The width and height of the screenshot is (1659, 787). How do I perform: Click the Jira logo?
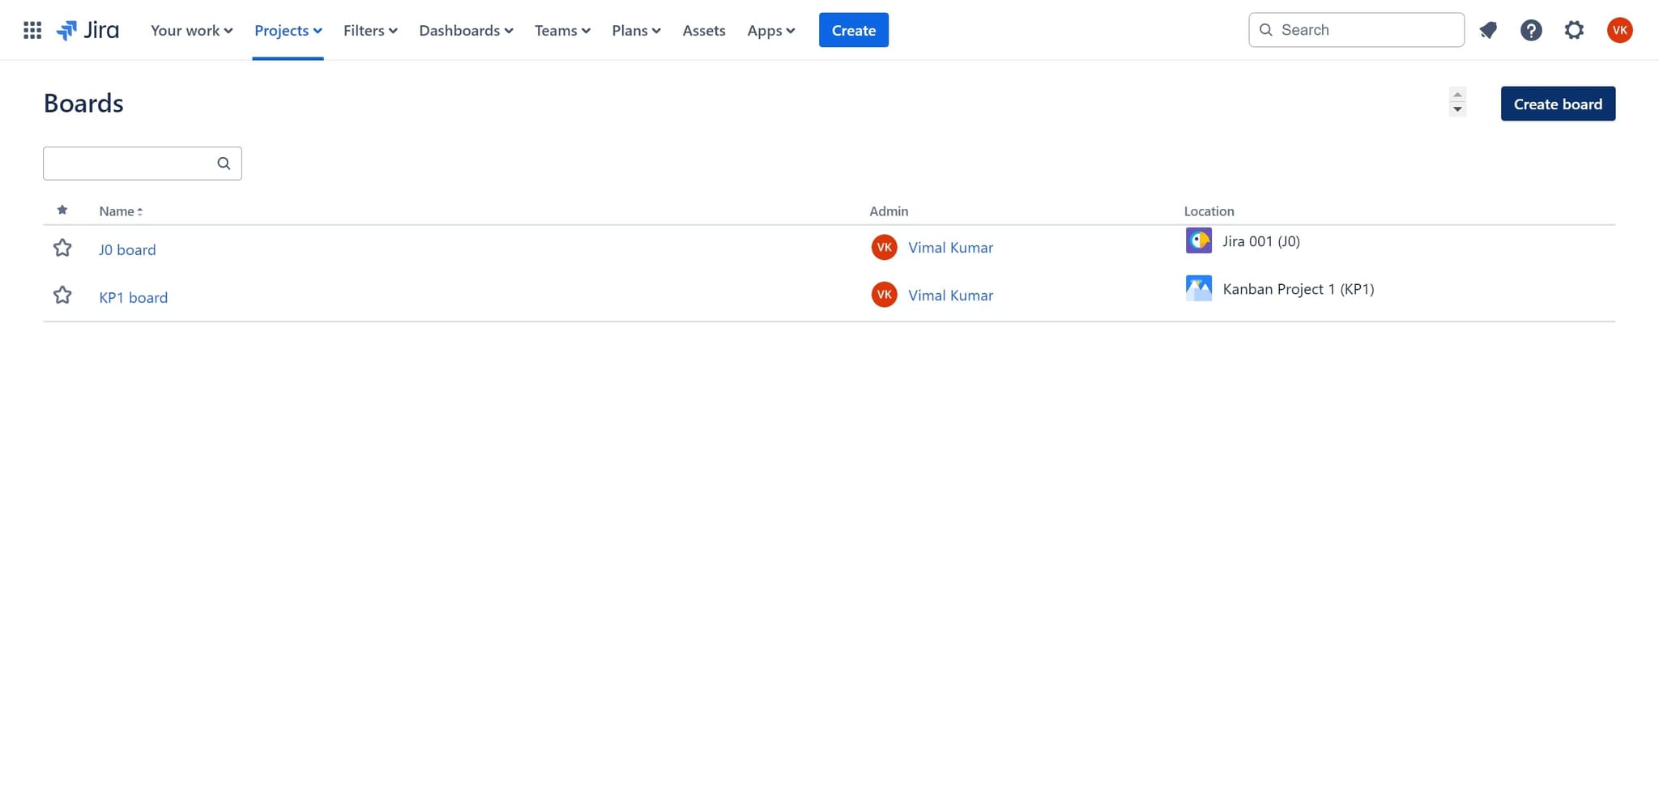[x=87, y=31]
